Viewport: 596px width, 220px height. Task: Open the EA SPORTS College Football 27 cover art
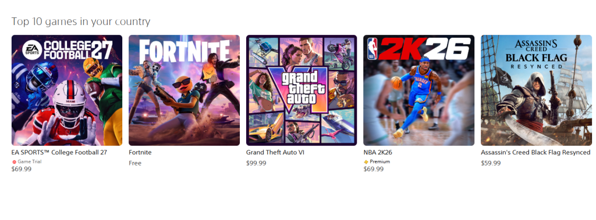pyautogui.click(x=67, y=91)
